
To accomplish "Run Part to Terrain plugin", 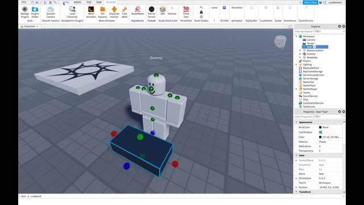I will (x=151, y=12).
